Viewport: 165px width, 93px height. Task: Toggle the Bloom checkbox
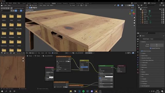[x=142, y=53]
